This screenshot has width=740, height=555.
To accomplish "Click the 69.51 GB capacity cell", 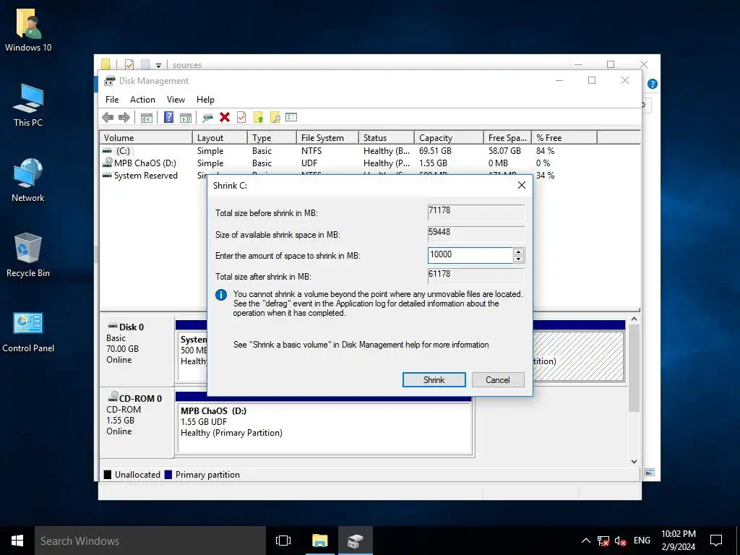I will click(435, 151).
